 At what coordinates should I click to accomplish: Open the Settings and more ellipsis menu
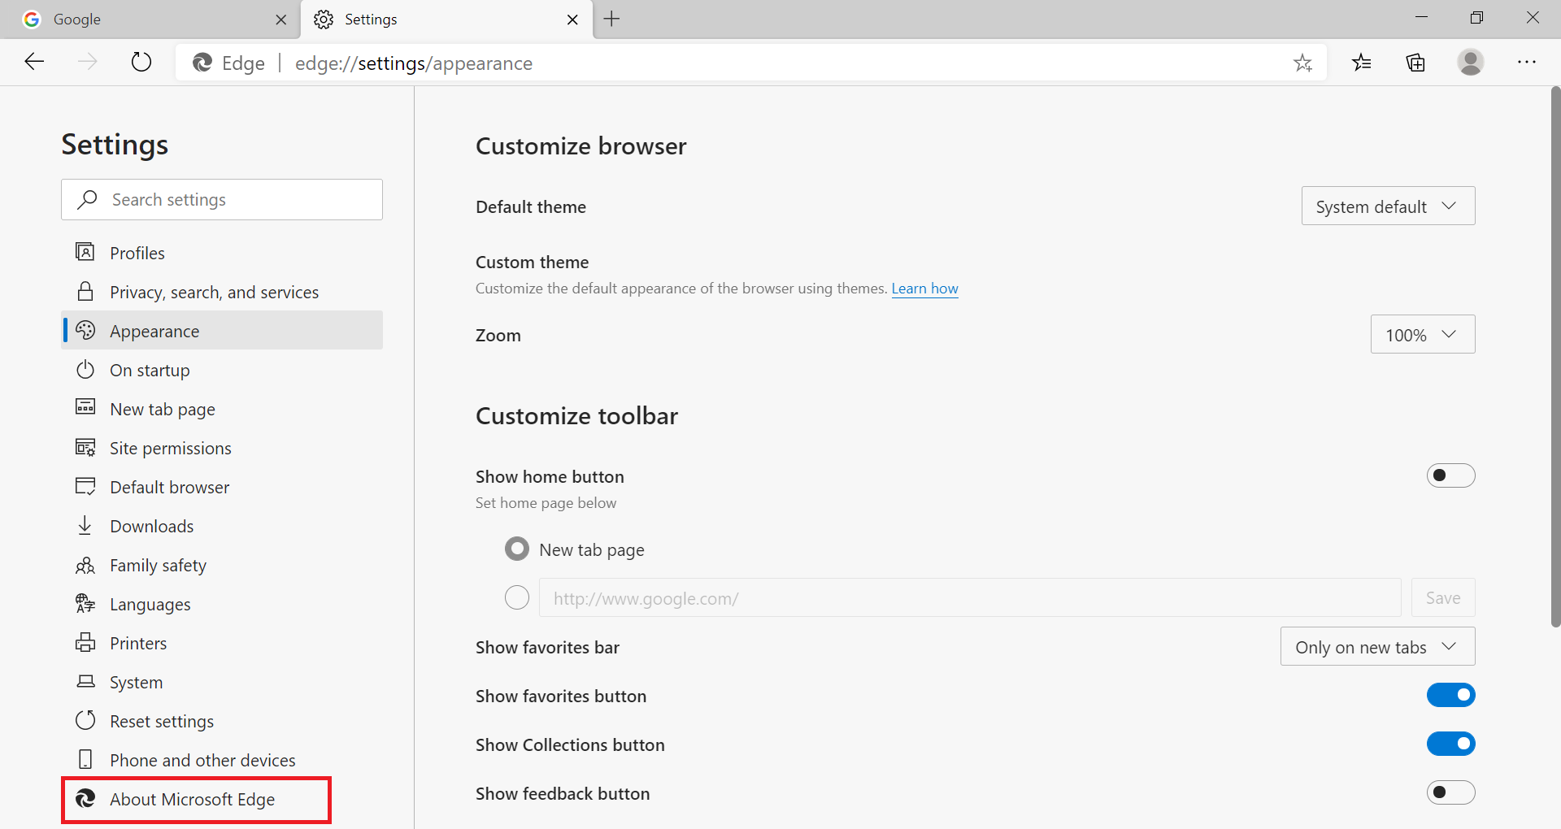click(x=1527, y=63)
